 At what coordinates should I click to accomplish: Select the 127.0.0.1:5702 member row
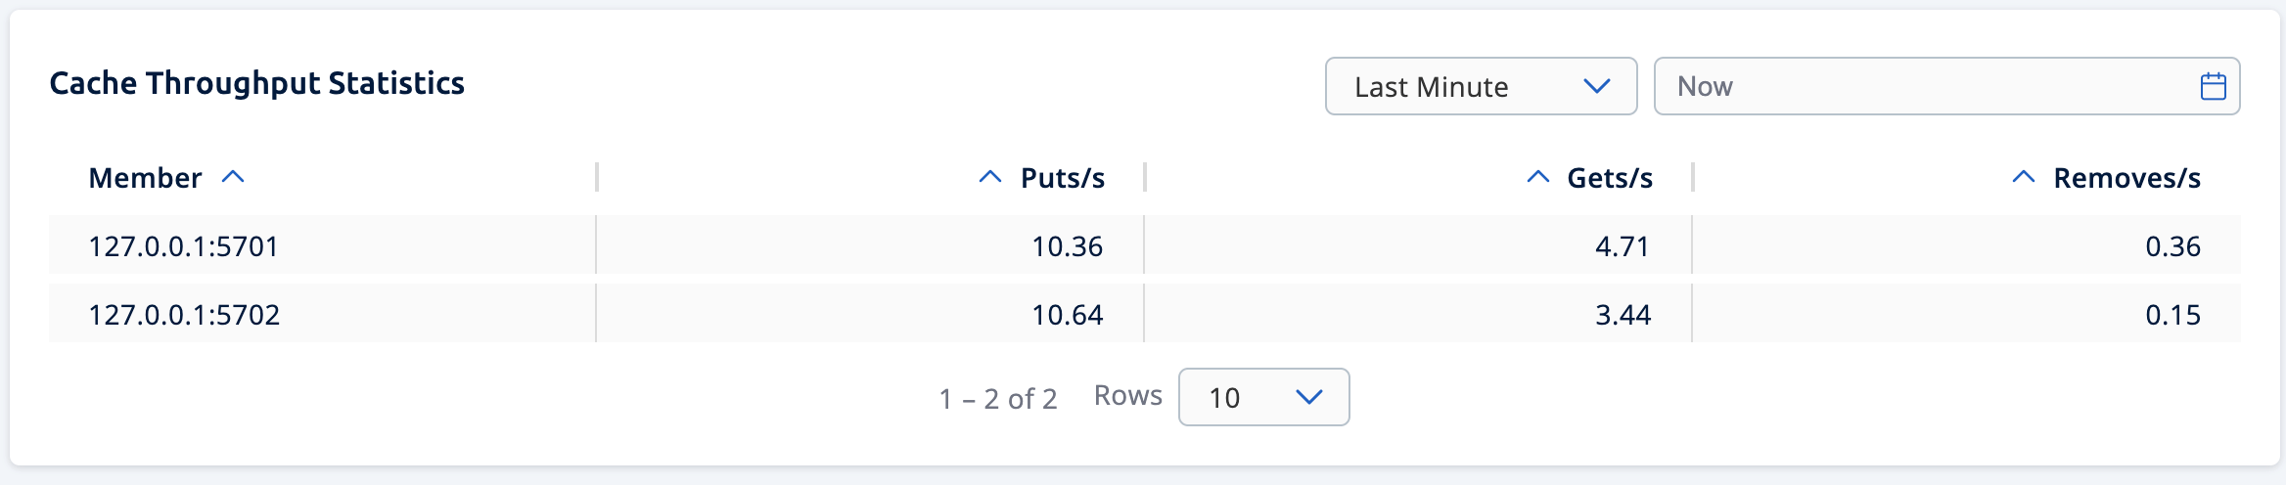(x=184, y=315)
